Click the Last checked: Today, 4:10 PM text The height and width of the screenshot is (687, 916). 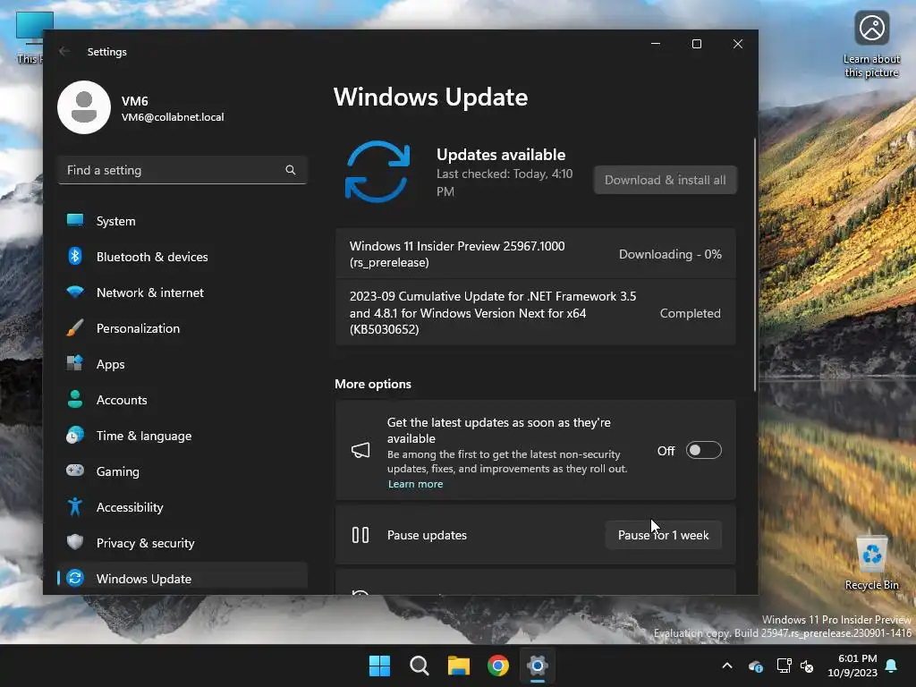coord(505,182)
